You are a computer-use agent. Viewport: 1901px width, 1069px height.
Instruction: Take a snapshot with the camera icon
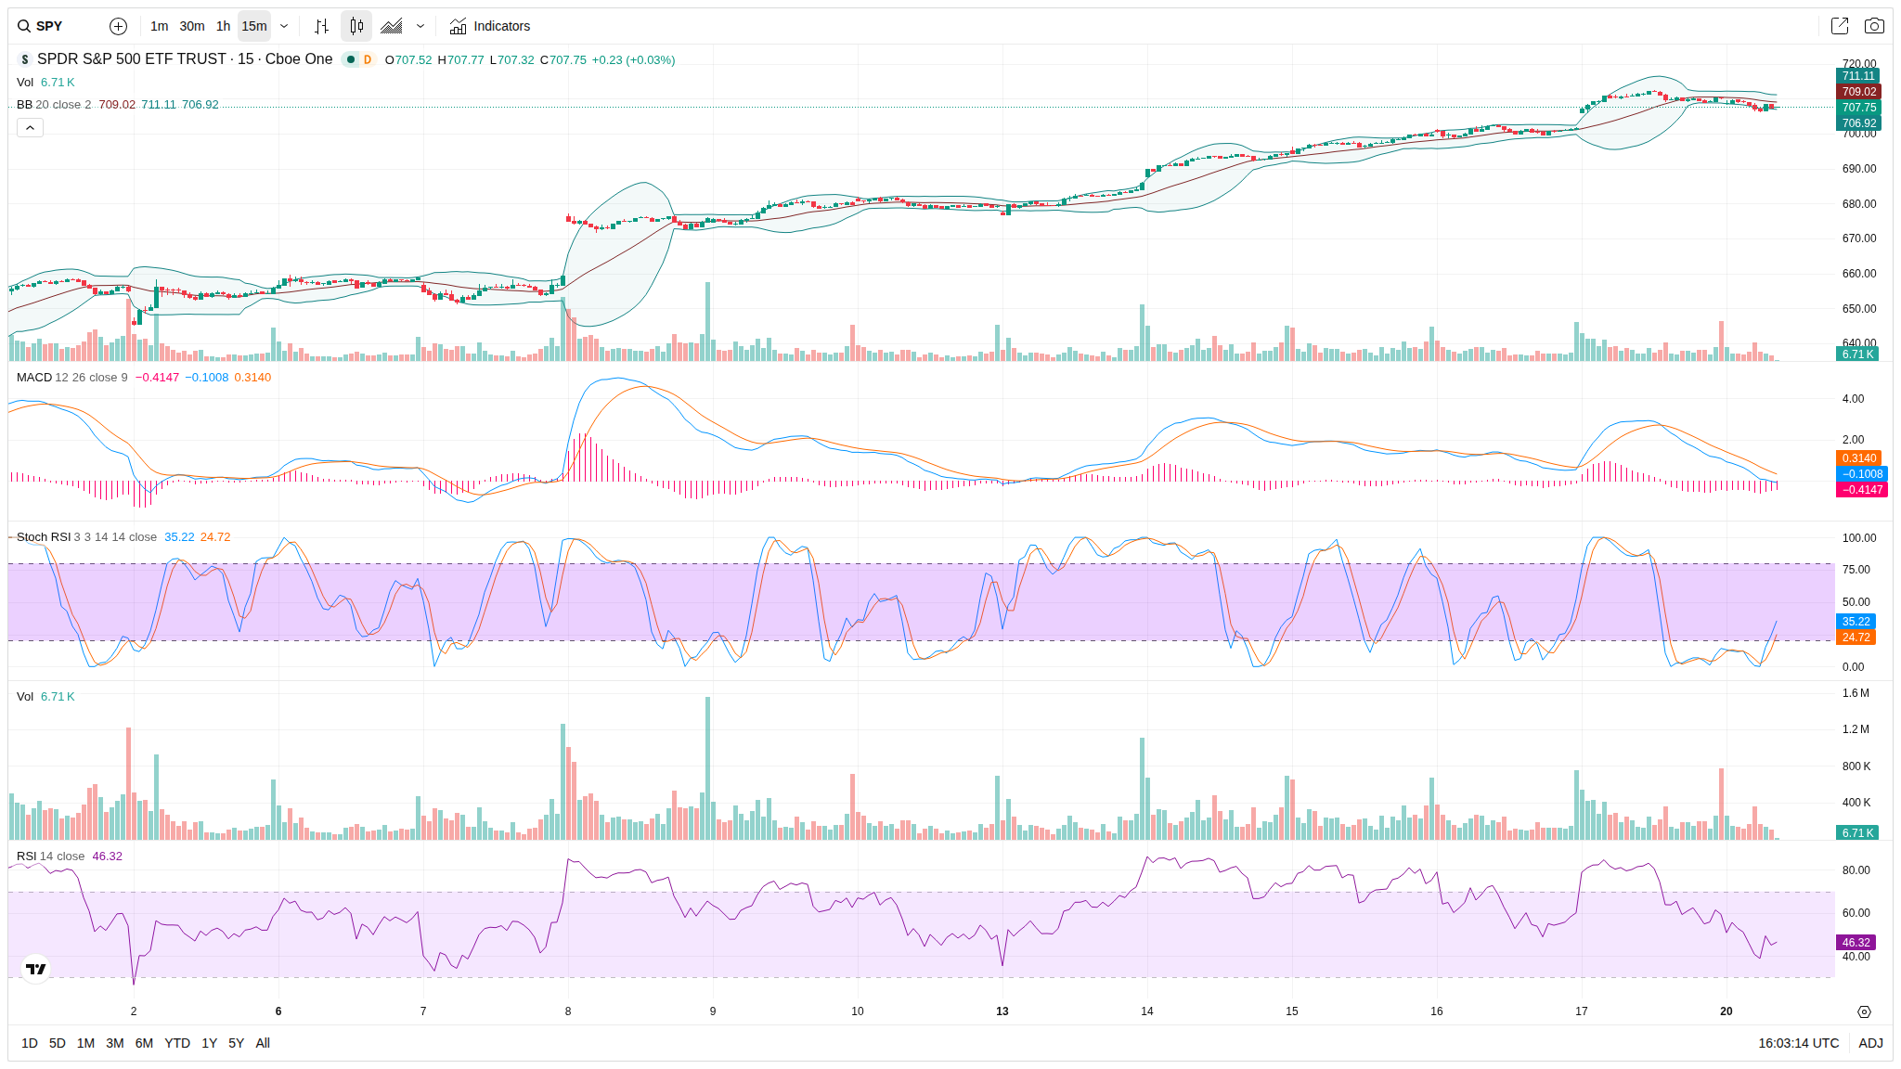click(x=1874, y=26)
